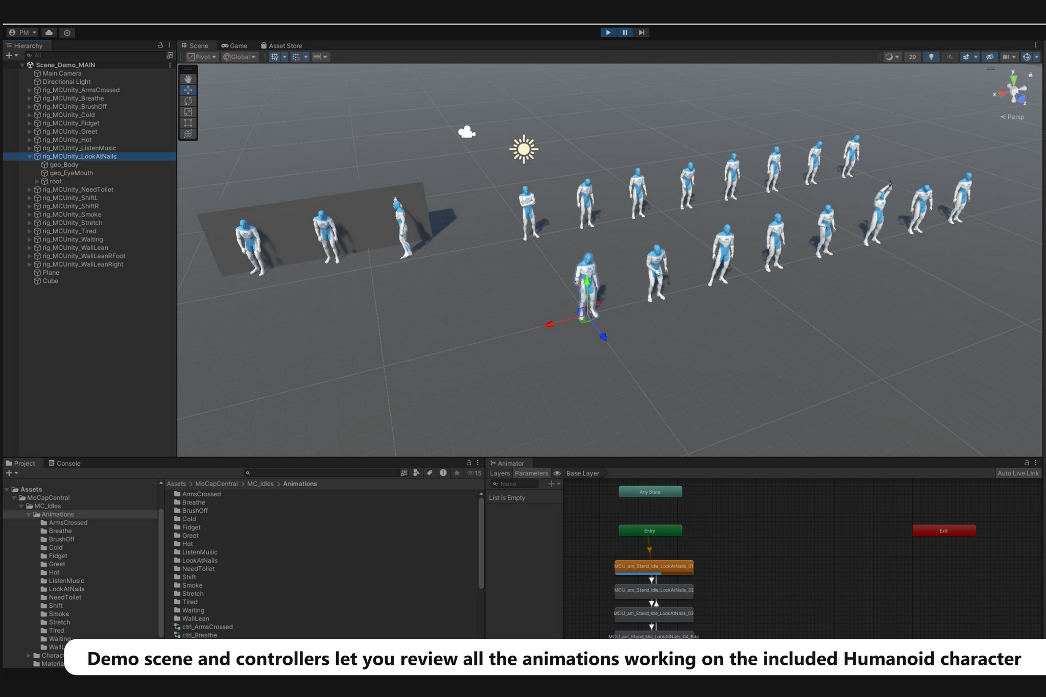Click the Exit state in the Animator graph
The image size is (1046, 697).
pyautogui.click(x=943, y=531)
